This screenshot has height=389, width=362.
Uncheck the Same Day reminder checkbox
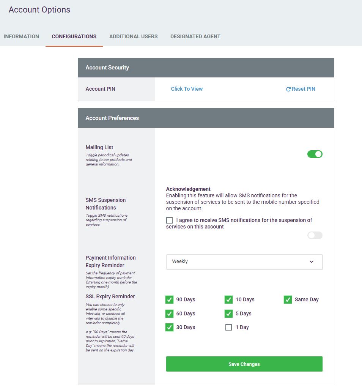(x=288, y=300)
